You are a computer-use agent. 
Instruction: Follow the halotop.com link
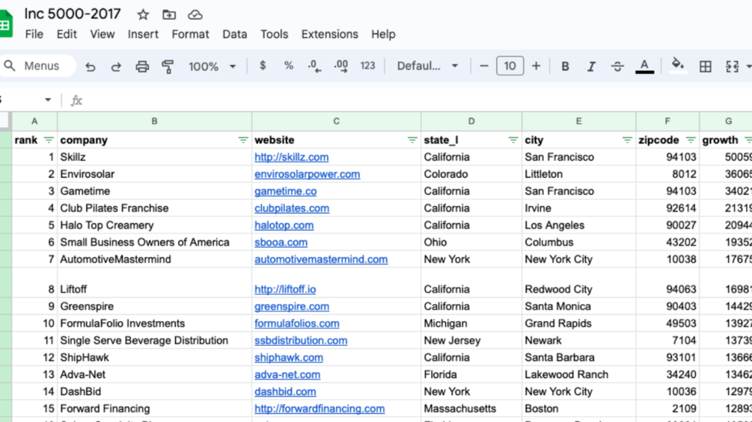284,226
